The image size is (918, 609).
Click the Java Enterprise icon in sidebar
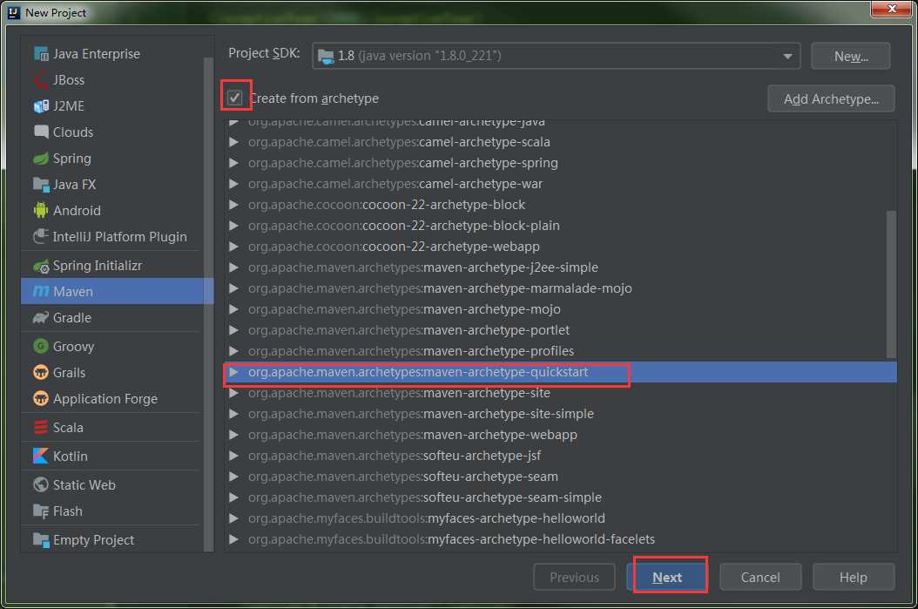point(41,54)
